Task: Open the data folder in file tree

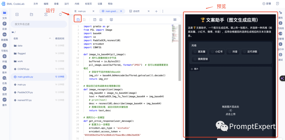Action: [x=20, y=46]
